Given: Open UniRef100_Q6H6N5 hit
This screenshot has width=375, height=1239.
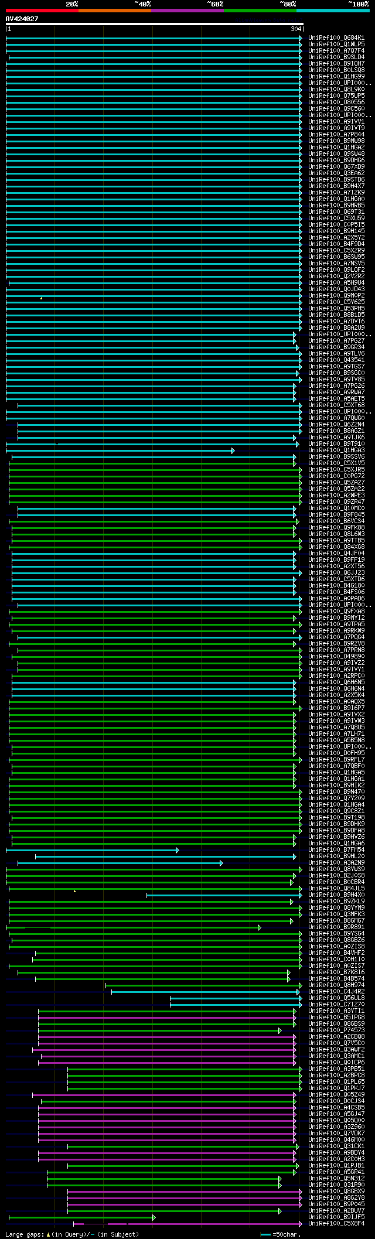Looking at the screenshot, I should 336,682.
